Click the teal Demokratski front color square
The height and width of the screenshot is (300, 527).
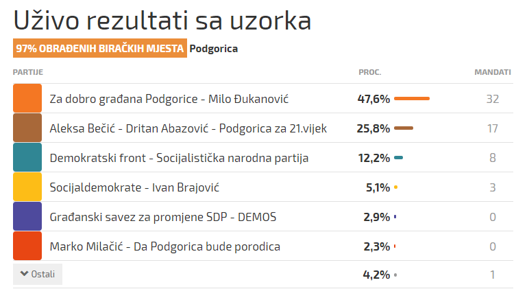pyautogui.click(x=27, y=157)
